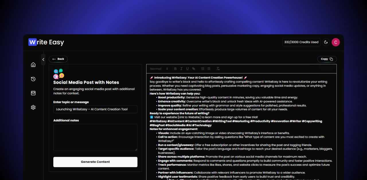
Task: Apply ordered numbered list
Action: [203, 69]
